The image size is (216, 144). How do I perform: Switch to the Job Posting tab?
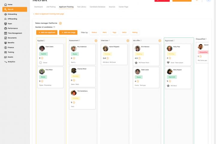(x=51, y=7)
